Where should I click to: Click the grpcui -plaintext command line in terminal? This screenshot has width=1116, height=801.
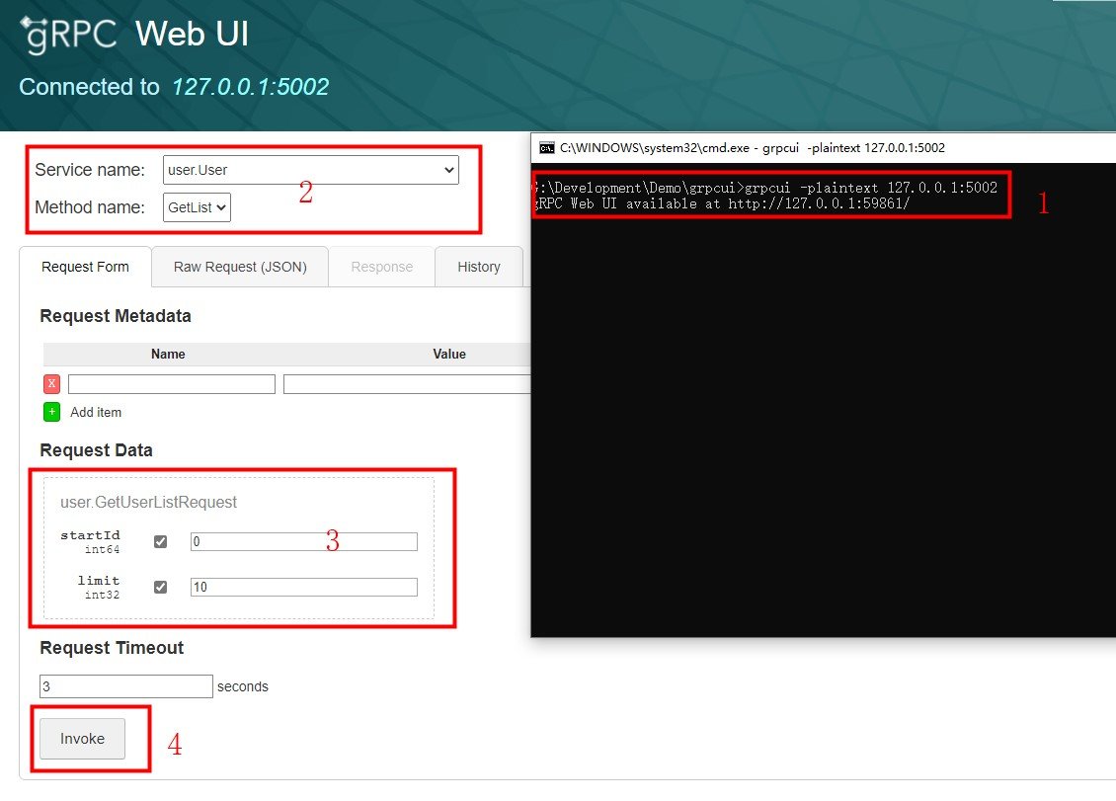pos(764,188)
